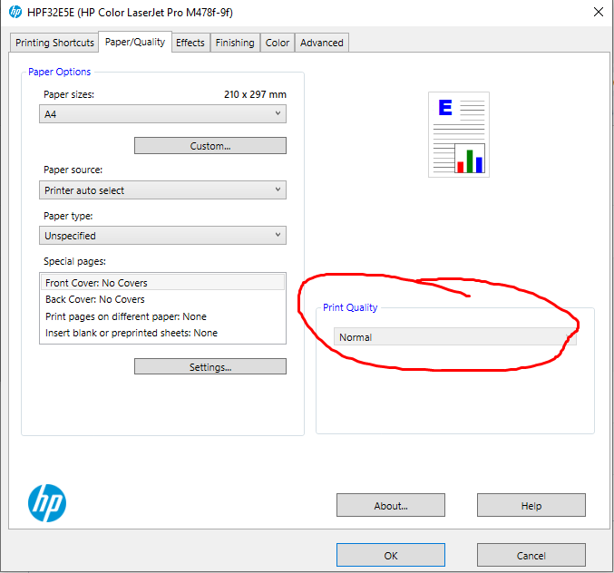Open the Effects tab
614x573 pixels.
tap(190, 43)
